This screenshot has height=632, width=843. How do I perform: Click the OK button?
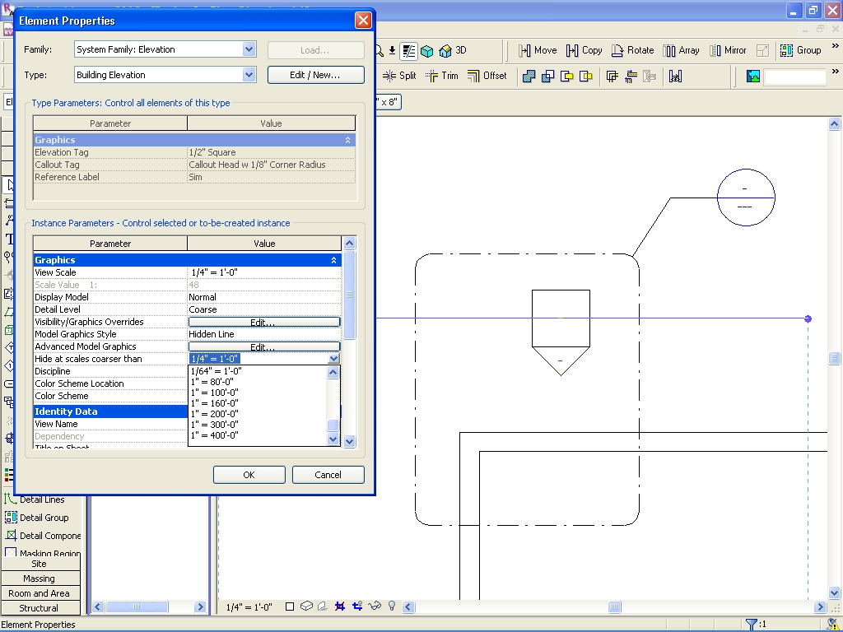249,475
